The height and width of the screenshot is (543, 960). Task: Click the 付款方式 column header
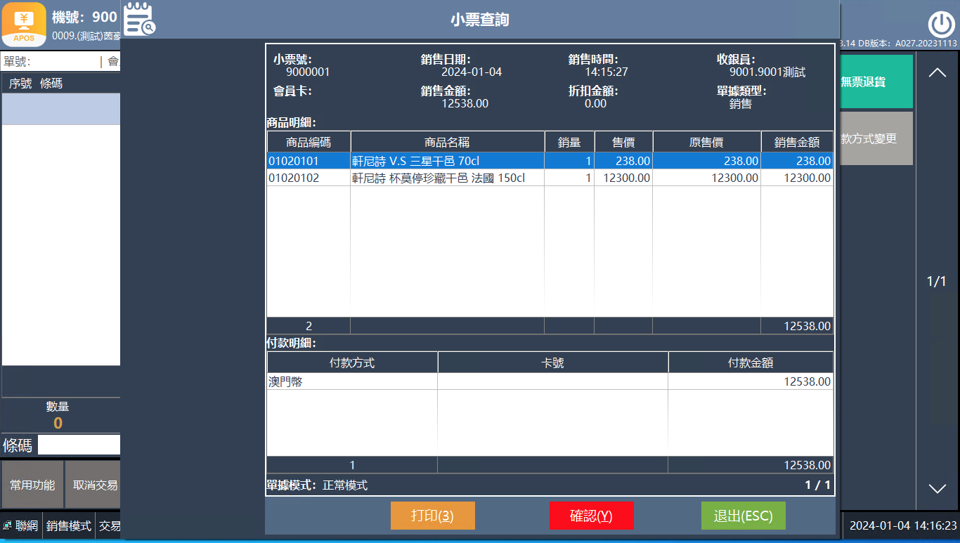[x=351, y=363]
